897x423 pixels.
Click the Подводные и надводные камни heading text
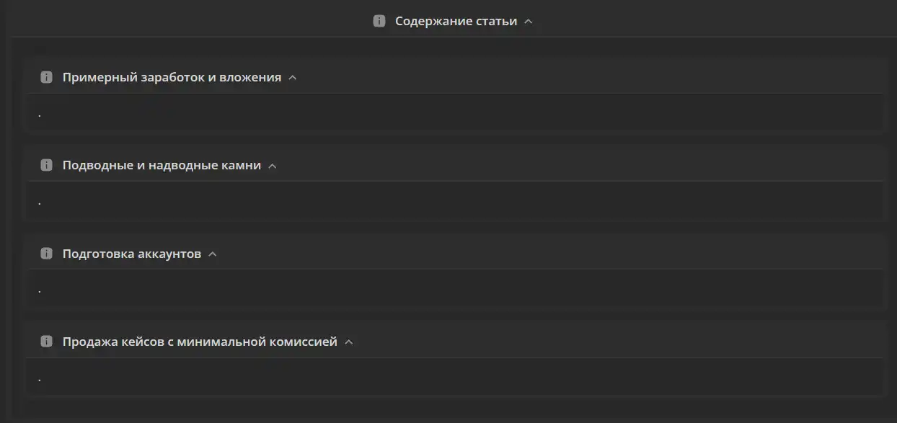[162, 165]
